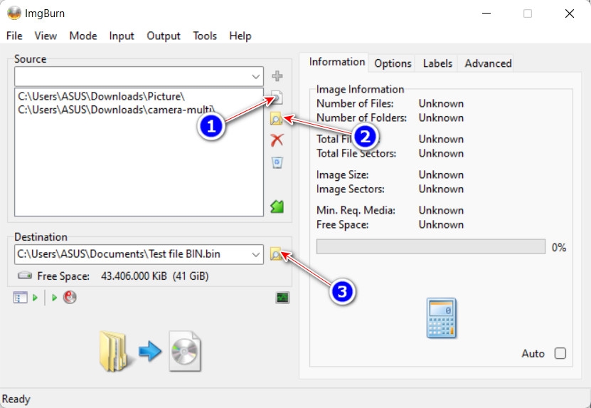591x408 pixels.
Task: Open the Mode menu
Action: (x=83, y=36)
